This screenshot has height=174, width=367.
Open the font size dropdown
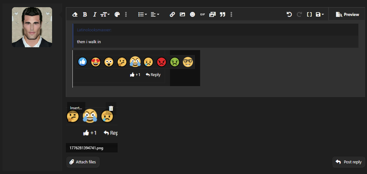click(105, 14)
